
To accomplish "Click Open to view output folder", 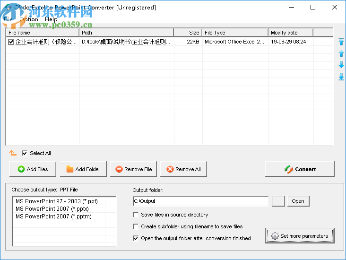I will click(x=298, y=201).
